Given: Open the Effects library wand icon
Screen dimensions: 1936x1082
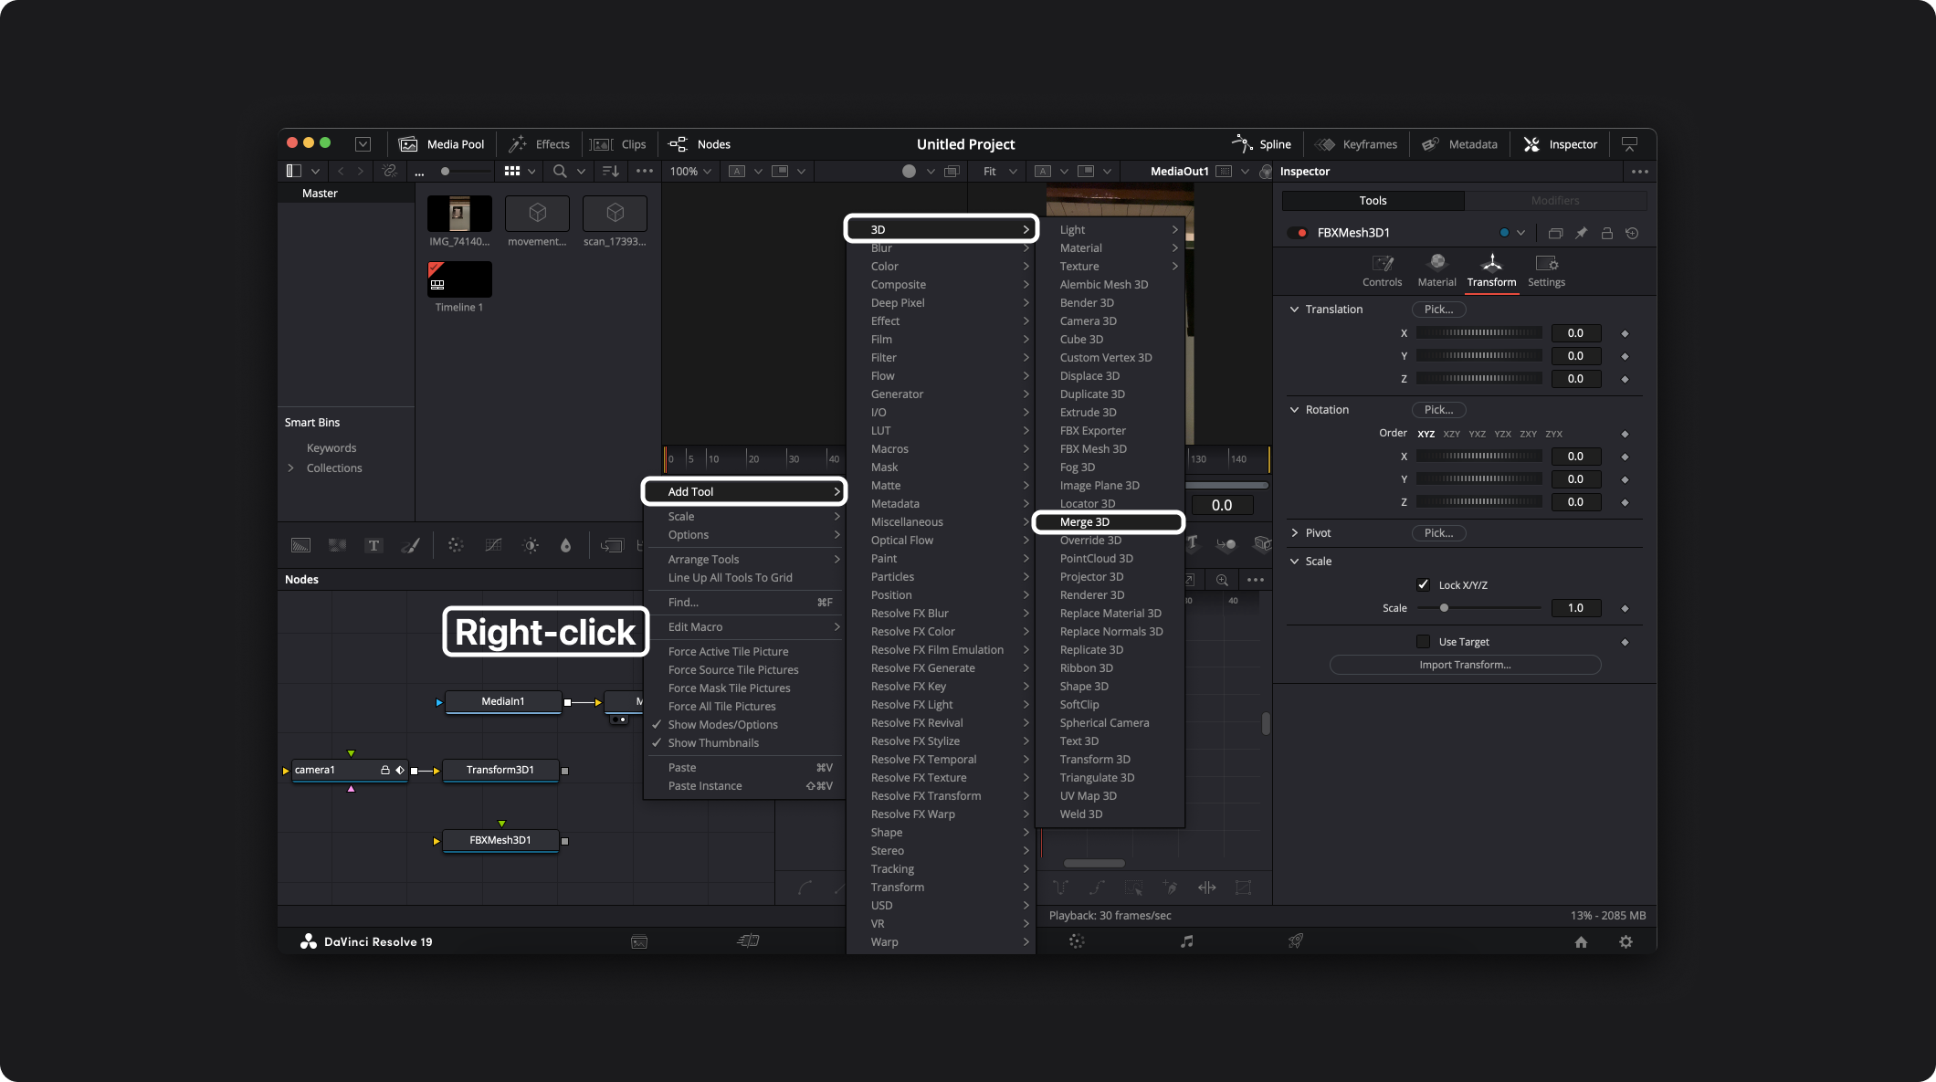Looking at the screenshot, I should pos(518,143).
